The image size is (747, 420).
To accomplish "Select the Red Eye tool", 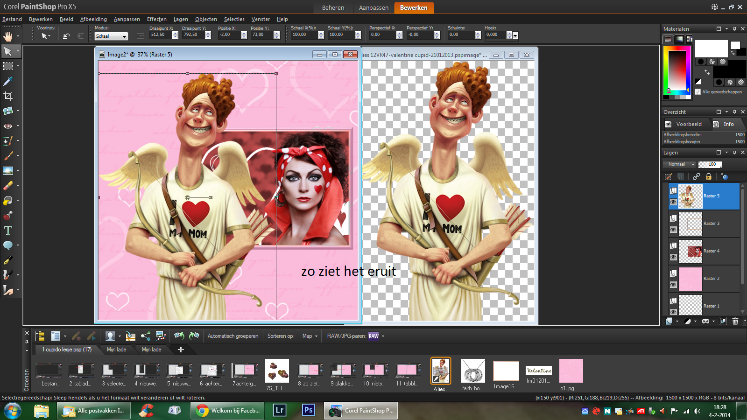I will tap(8, 126).
